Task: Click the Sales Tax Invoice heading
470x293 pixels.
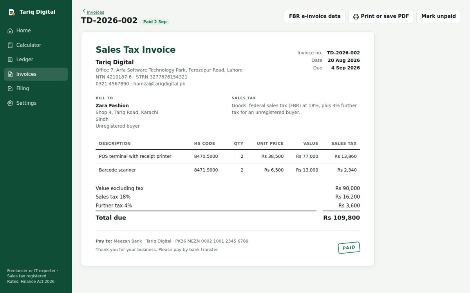Action: tap(136, 50)
